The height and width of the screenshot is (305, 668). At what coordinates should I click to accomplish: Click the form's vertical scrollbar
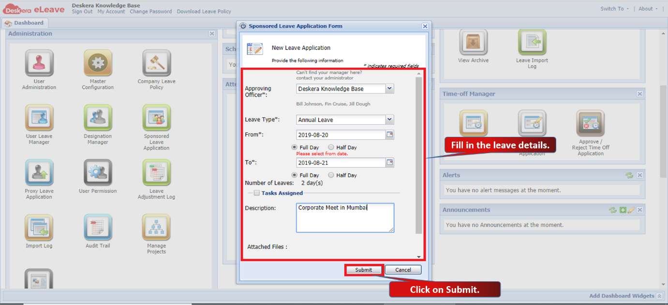pos(419,155)
